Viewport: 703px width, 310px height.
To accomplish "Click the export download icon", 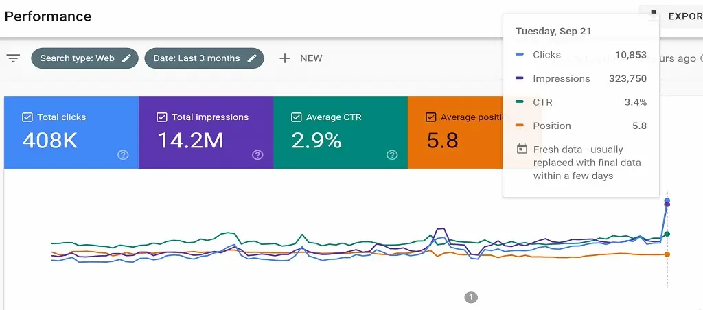I will point(654,14).
